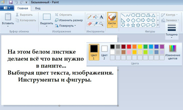
Task: Choose the Triangle shape
Action: 153,15
